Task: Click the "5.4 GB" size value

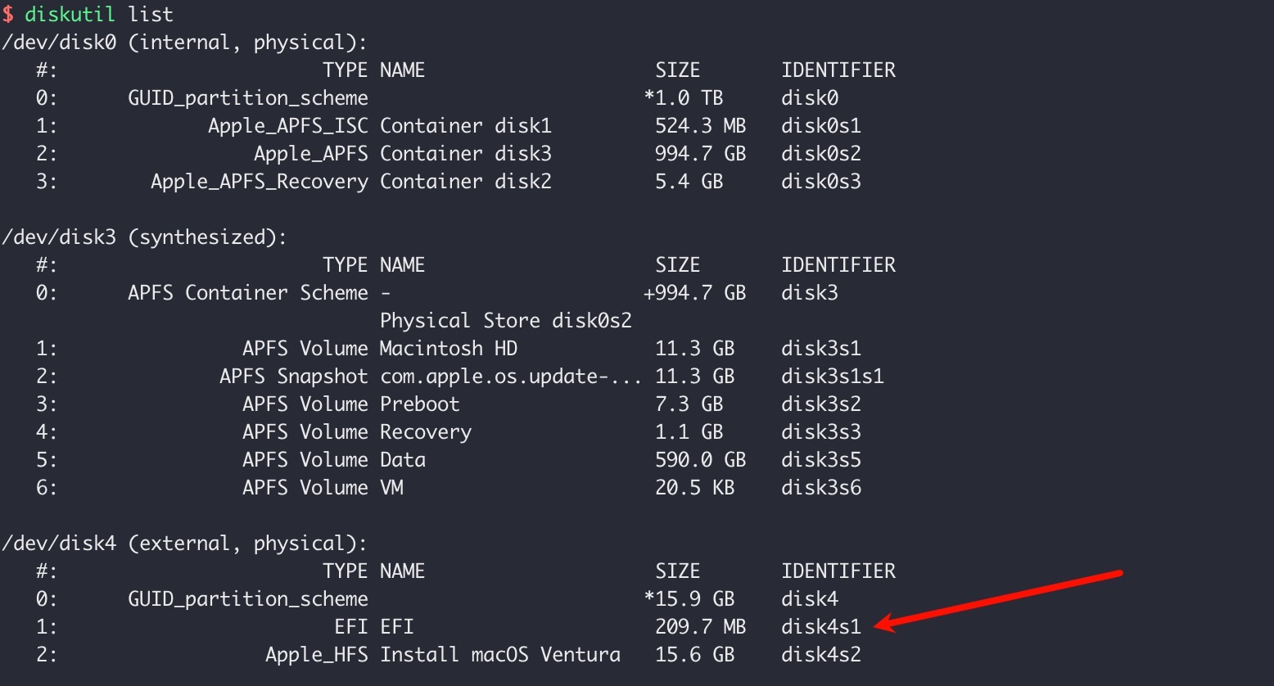Action: (x=689, y=182)
